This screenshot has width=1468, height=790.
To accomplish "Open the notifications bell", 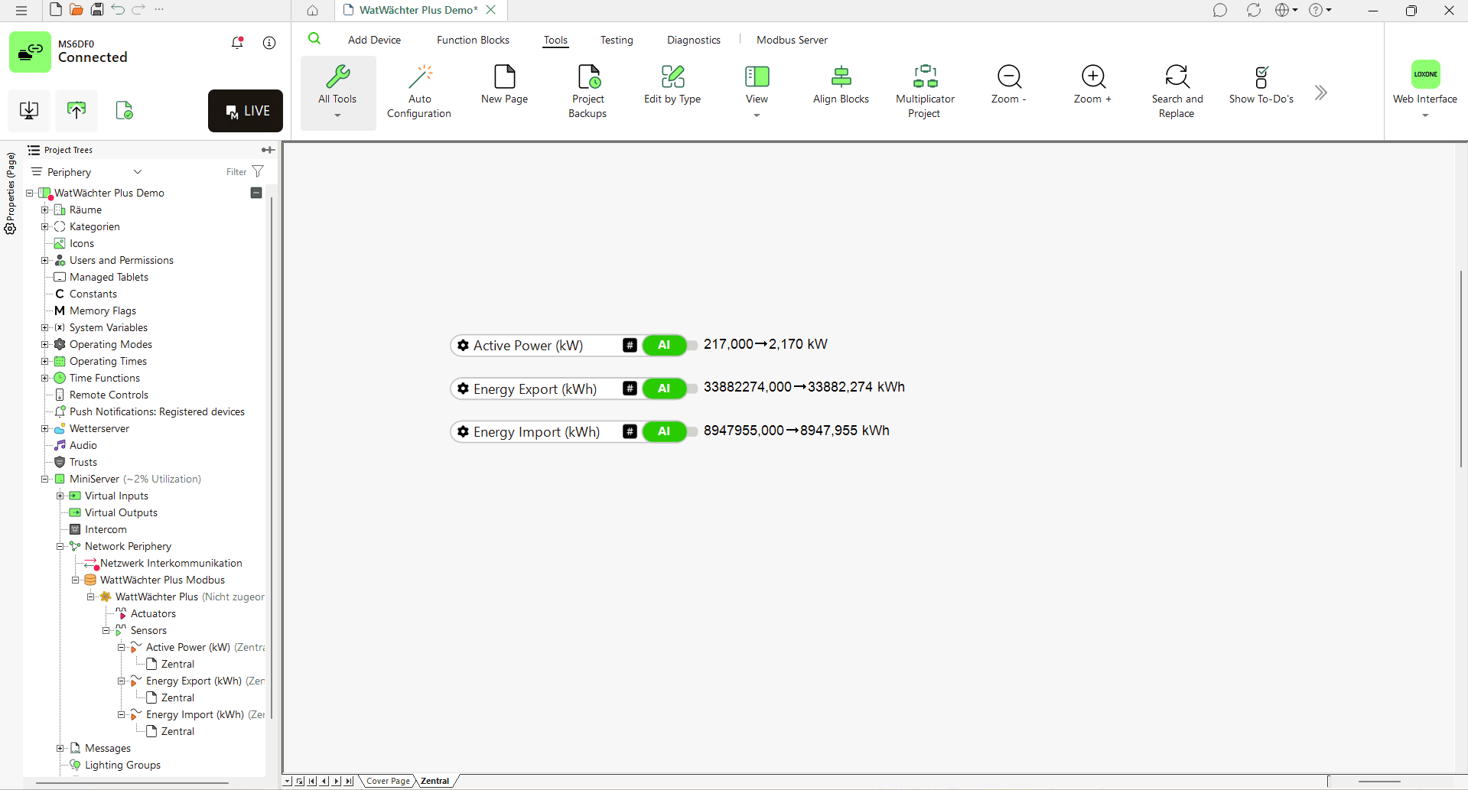I will click(237, 43).
